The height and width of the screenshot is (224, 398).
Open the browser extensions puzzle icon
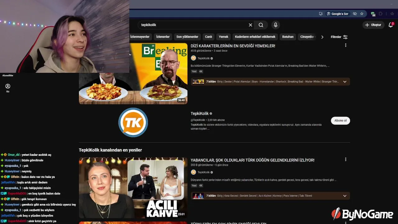tap(380, 14)
